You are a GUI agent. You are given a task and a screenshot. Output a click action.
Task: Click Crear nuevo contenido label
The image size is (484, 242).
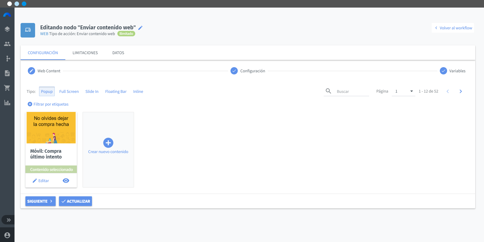pyautogui.click(x=108, y=152)
